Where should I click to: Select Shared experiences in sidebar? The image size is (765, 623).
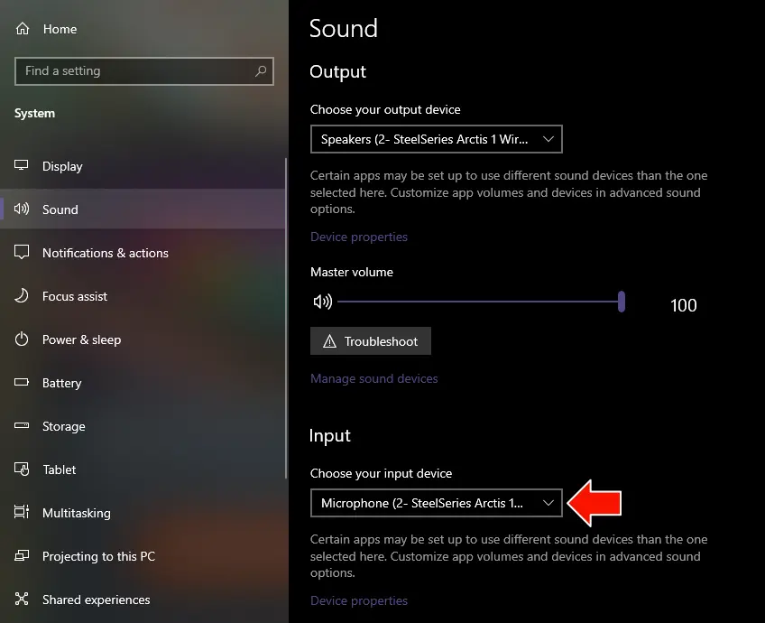click(96, 600)
